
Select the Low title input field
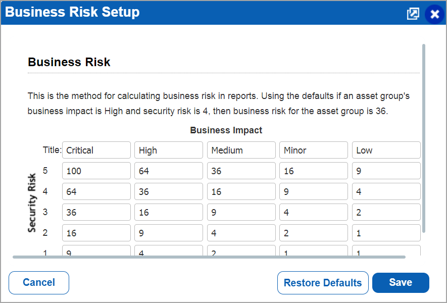coord(386,150)
